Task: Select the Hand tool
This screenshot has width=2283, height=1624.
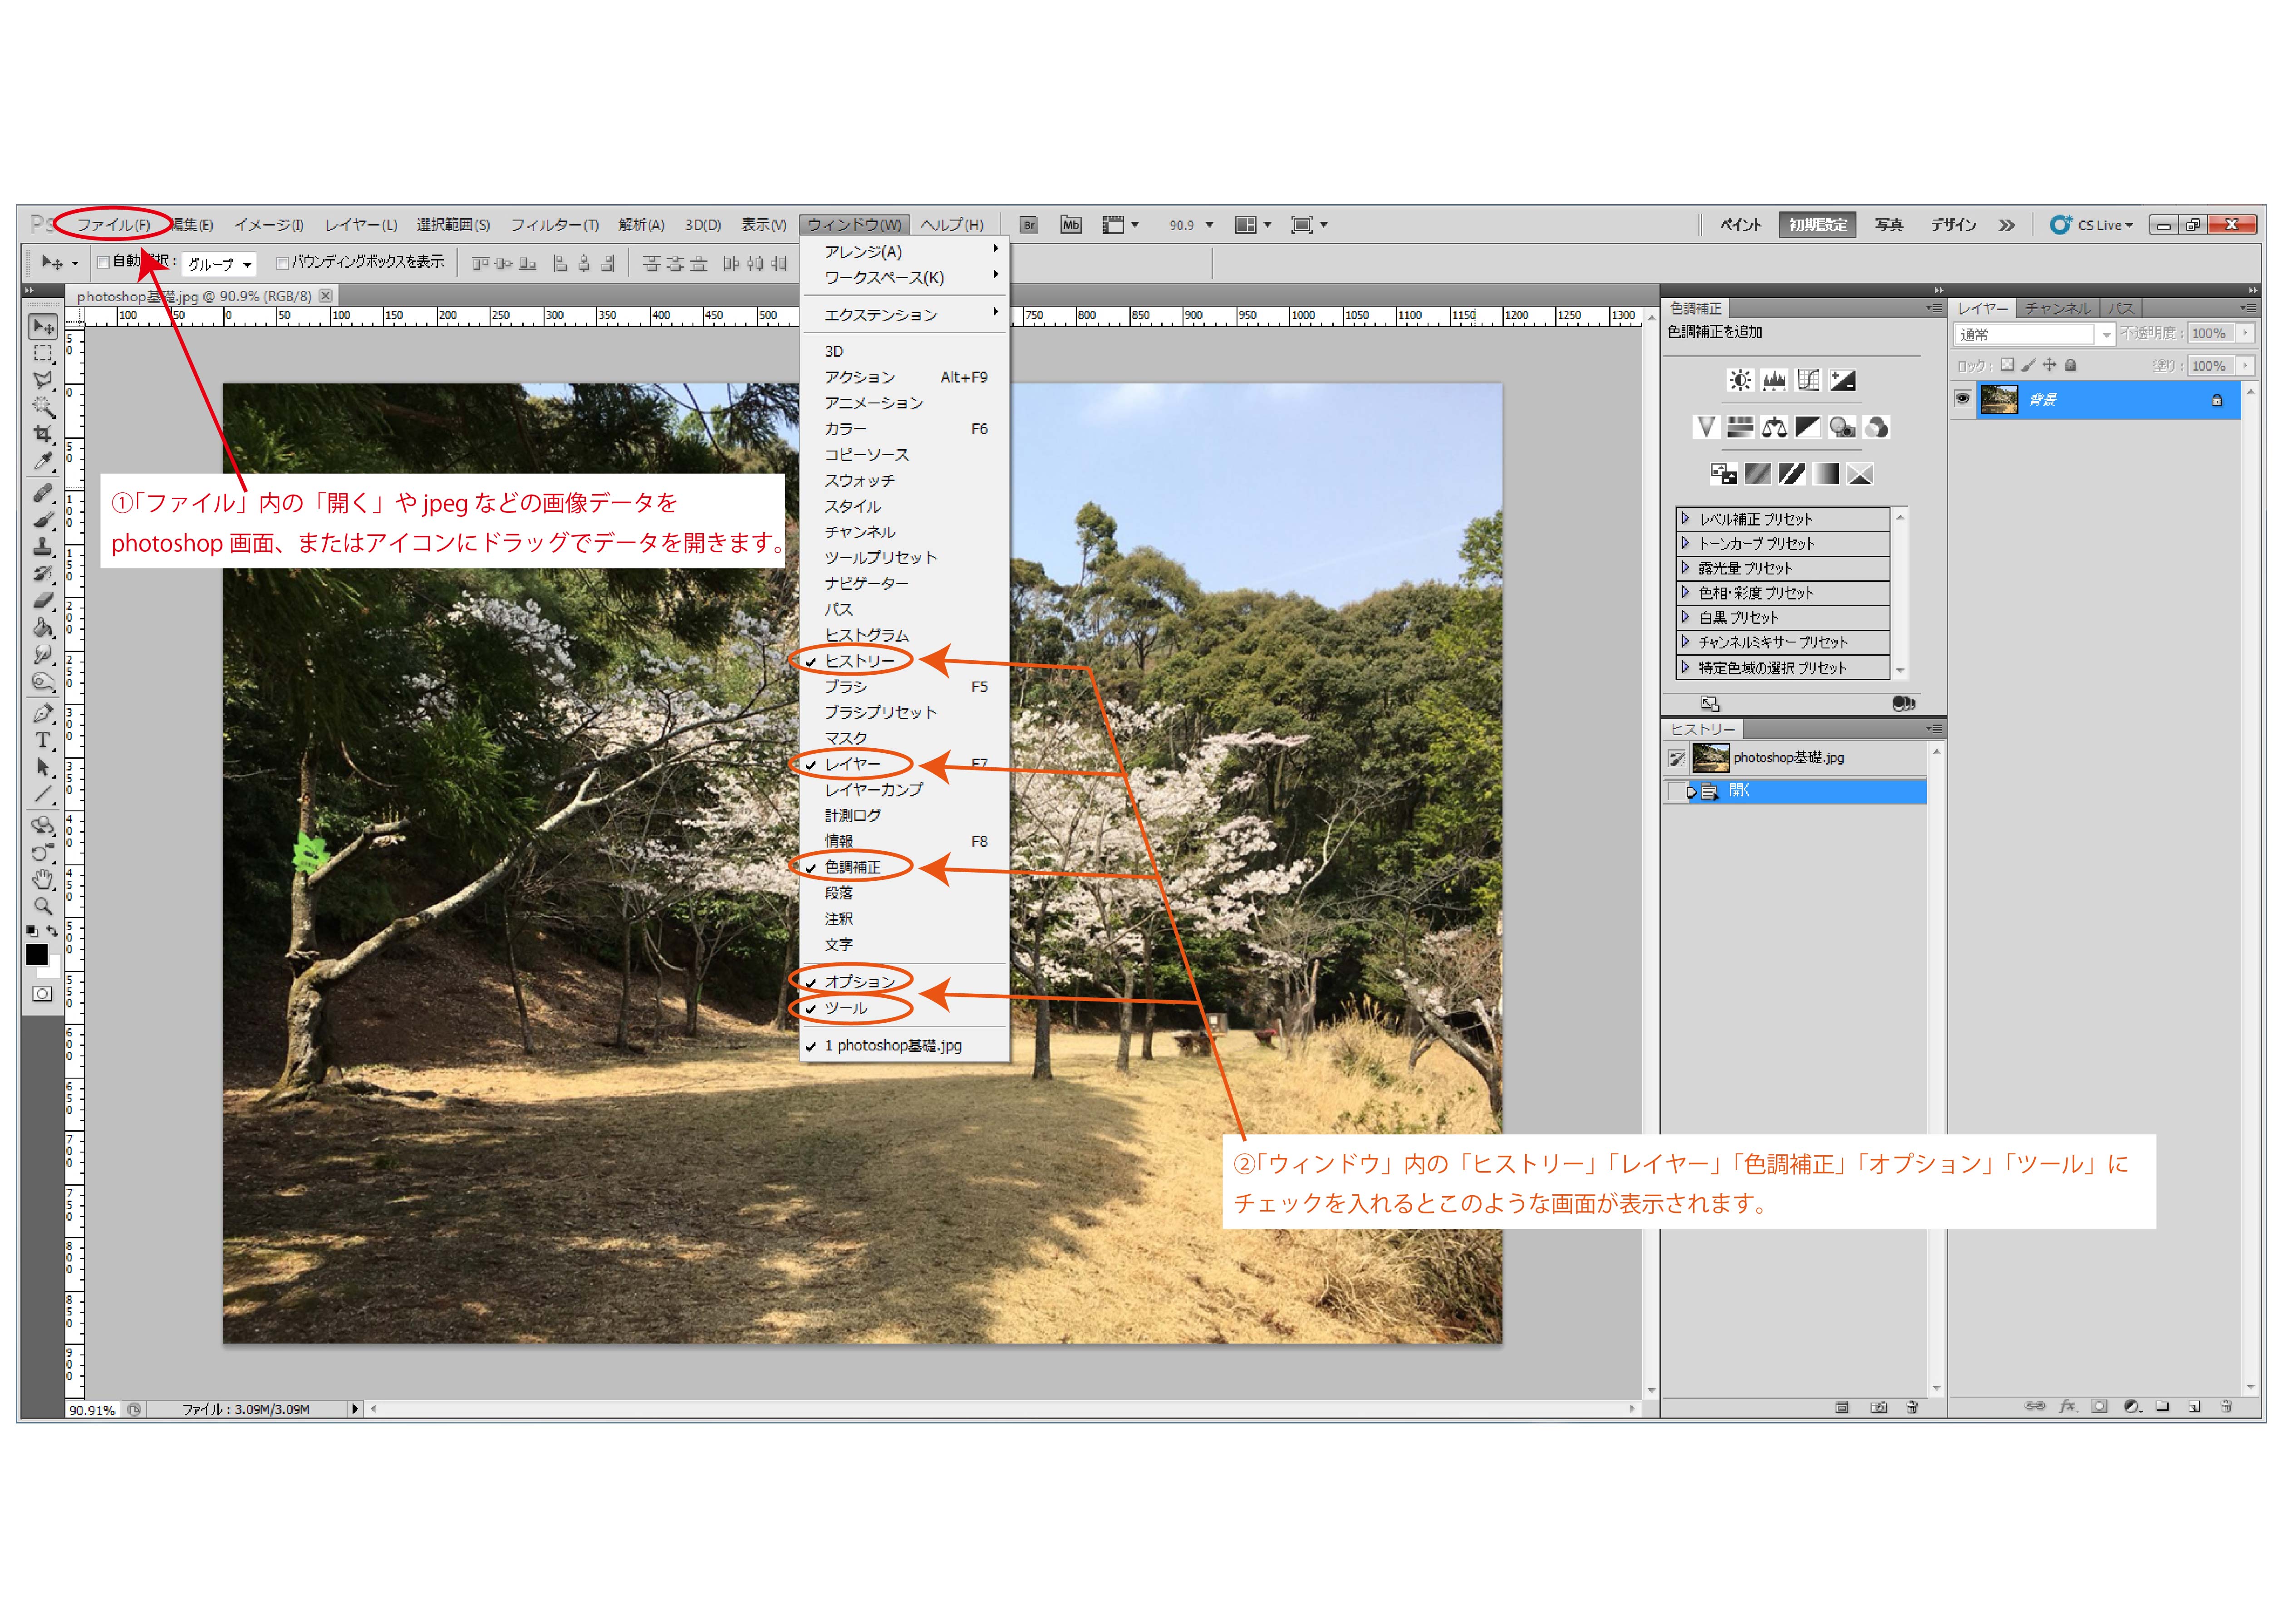Action: click(x=42, y=880)
